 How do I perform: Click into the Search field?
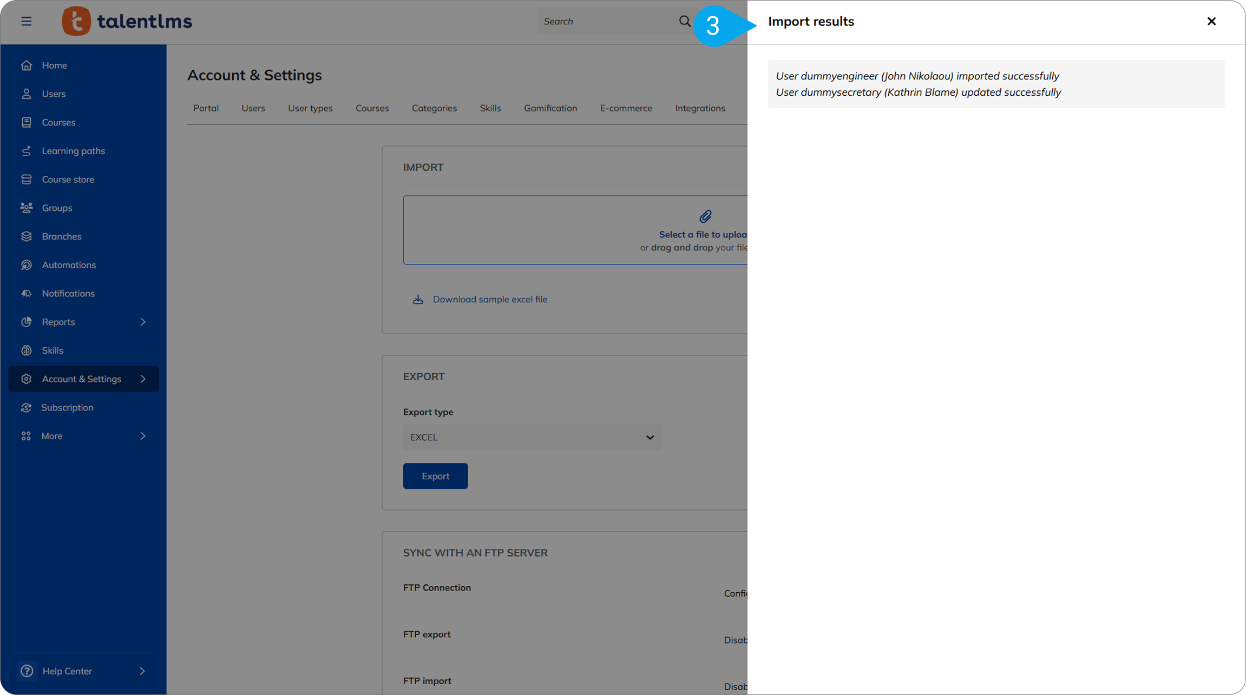(x=606, y=21)
